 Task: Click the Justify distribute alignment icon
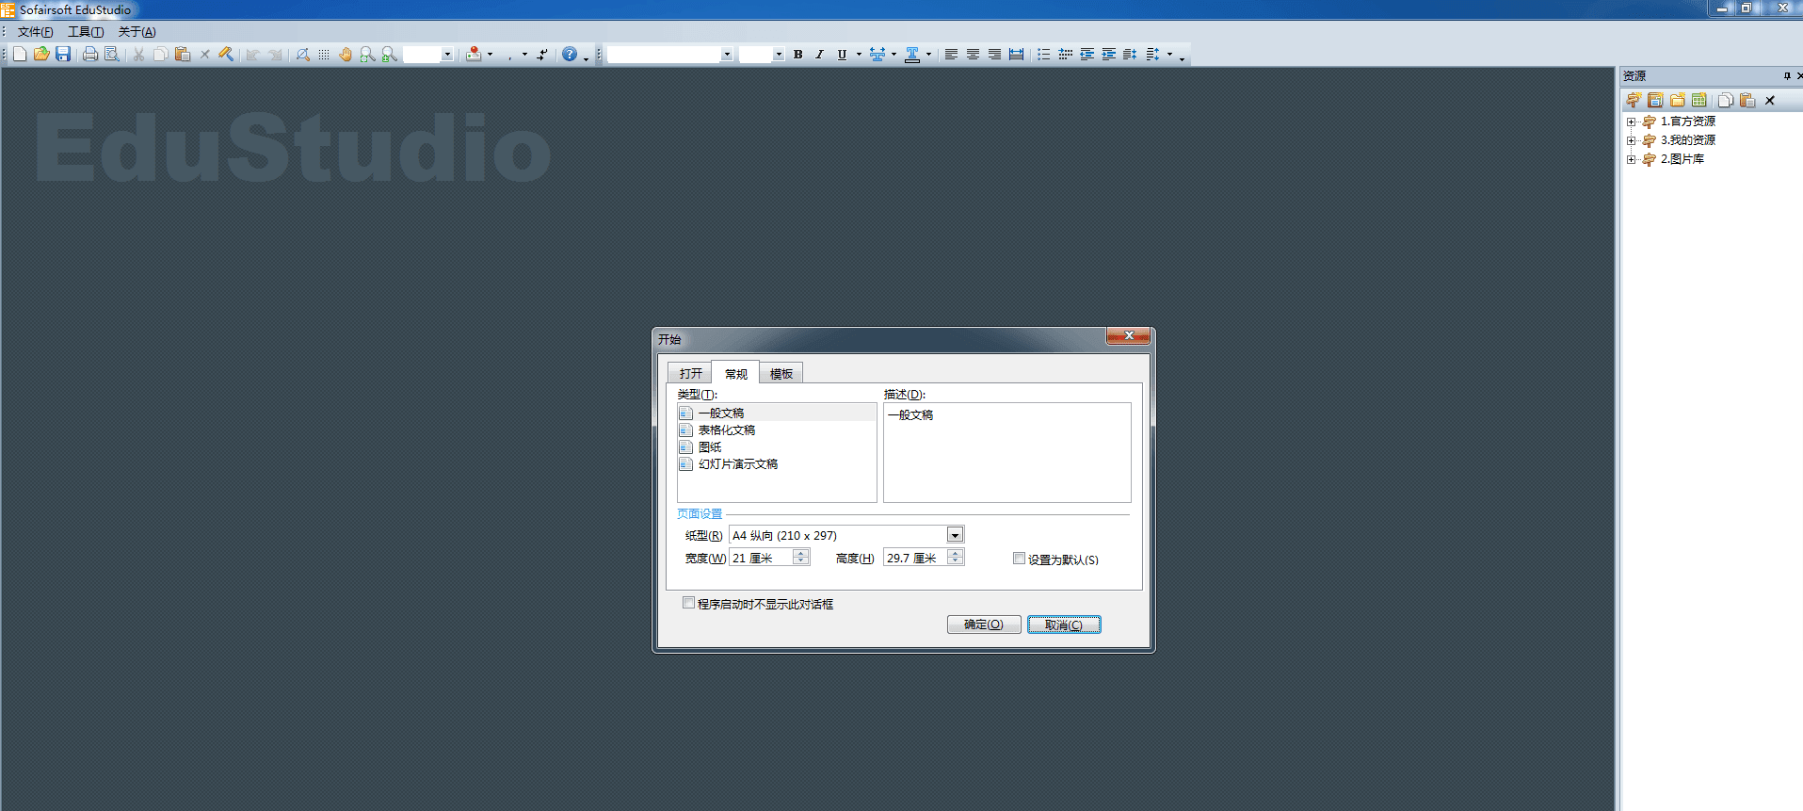click(1016, 55)
